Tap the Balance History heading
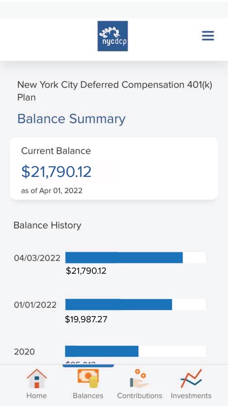The width and height of the screenshot is (228, 406). [x=48, y=225]
